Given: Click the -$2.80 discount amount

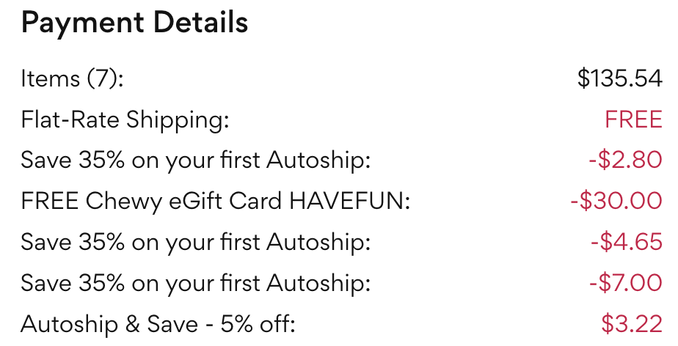Looking at the screenshot, I should click(x=625, y=160).
